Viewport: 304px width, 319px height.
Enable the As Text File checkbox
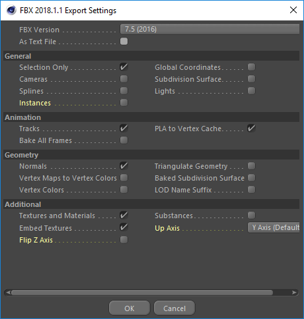coord(124,42)
